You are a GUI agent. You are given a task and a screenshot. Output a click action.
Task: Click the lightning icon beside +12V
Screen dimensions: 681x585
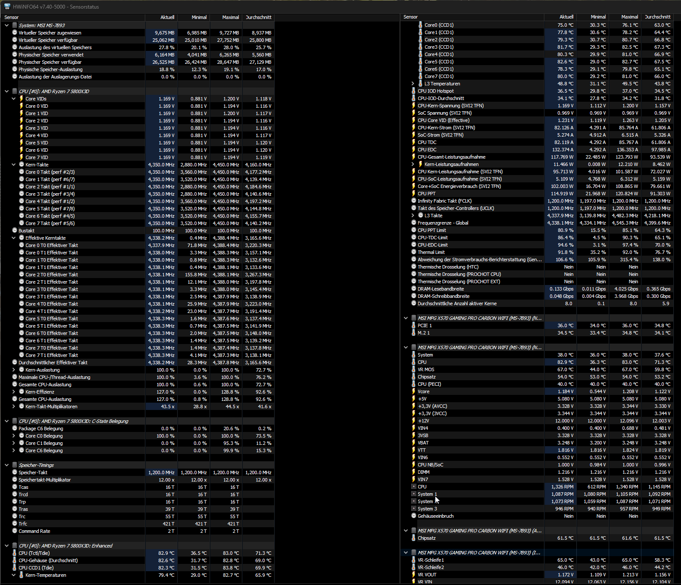pos(414,421)
